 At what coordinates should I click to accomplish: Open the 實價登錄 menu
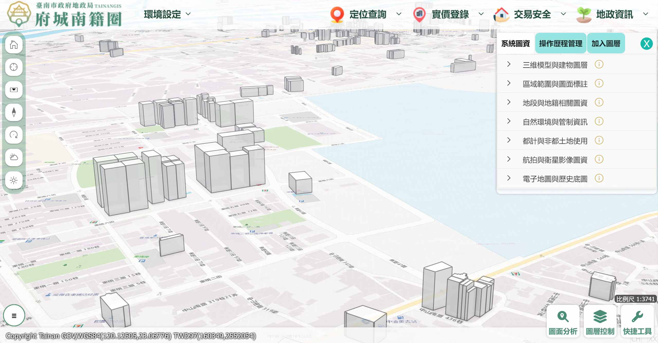point(450,14)
